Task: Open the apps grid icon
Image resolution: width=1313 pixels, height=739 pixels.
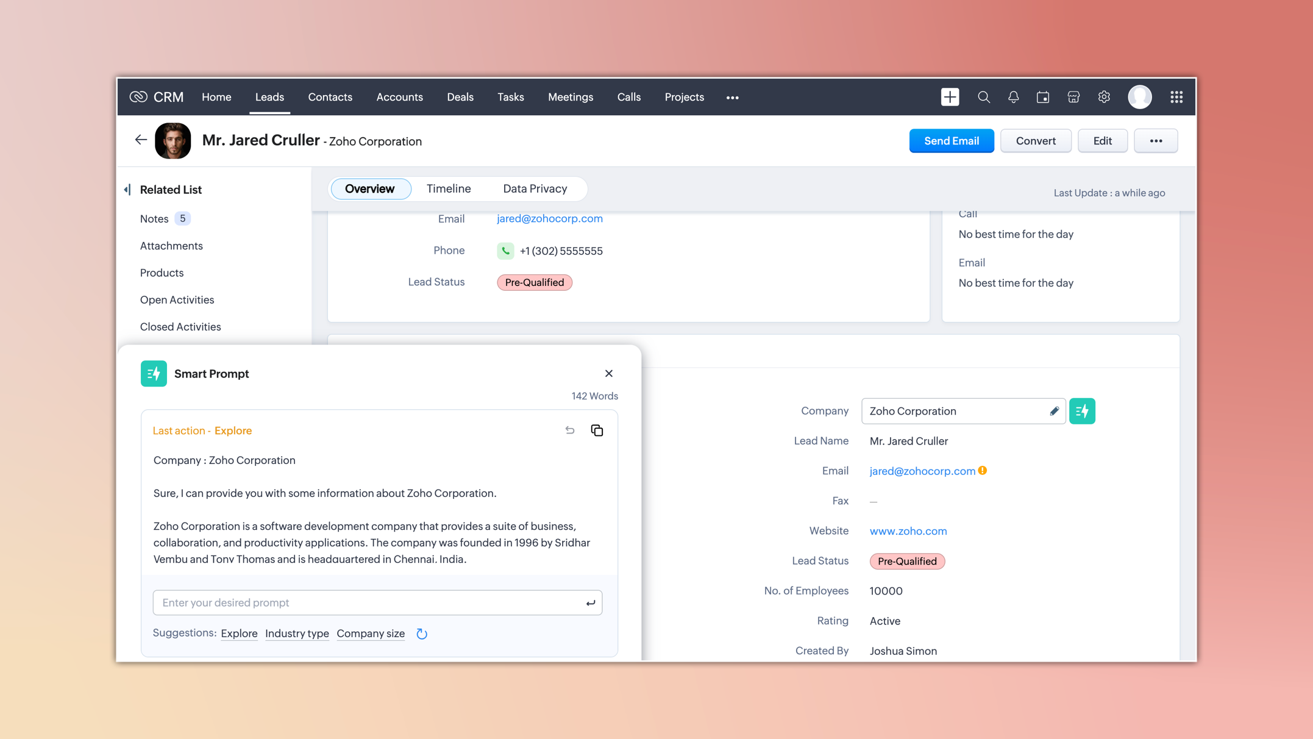Action: [1176, 97]
